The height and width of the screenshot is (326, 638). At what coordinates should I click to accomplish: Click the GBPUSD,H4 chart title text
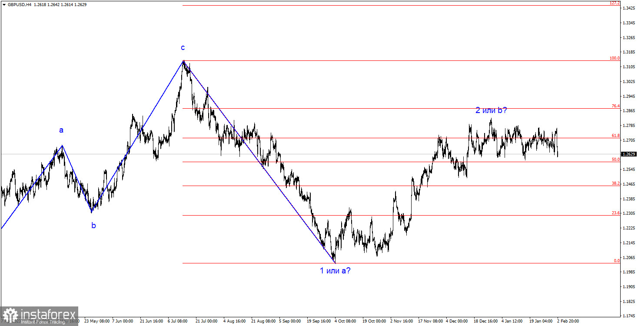(x=19, y=4)
